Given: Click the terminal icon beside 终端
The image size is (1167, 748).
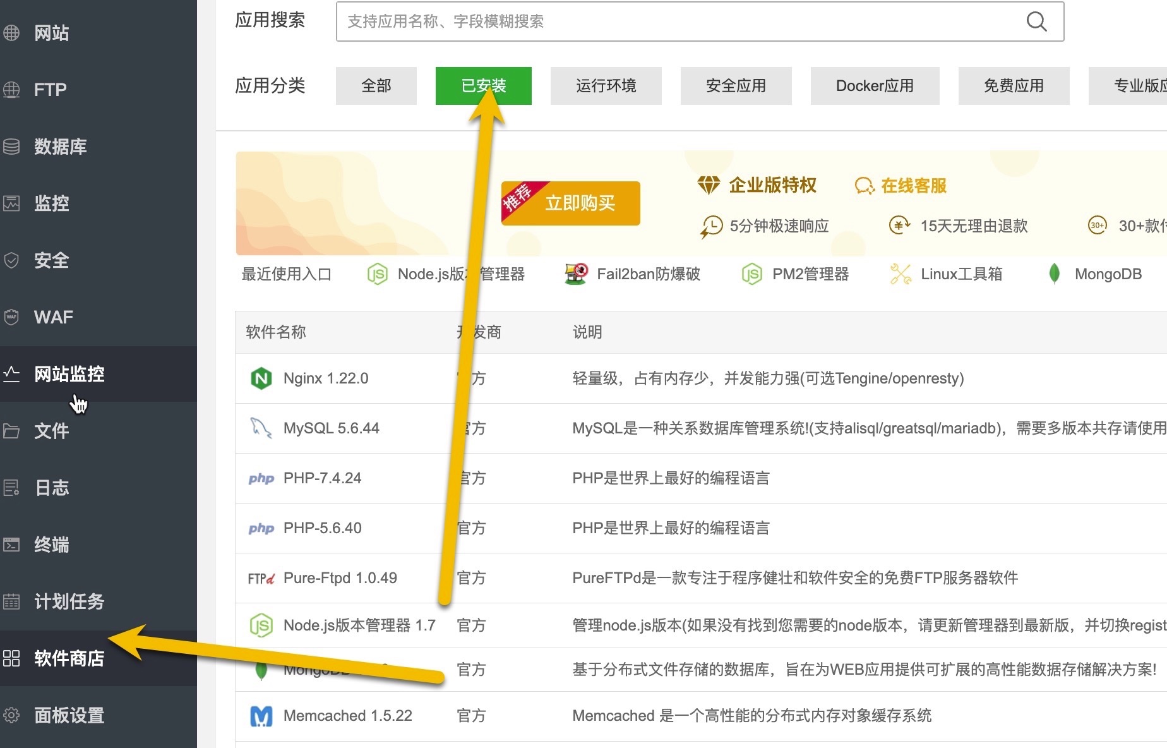Looking at the screenshot, I should coord(11,545).
